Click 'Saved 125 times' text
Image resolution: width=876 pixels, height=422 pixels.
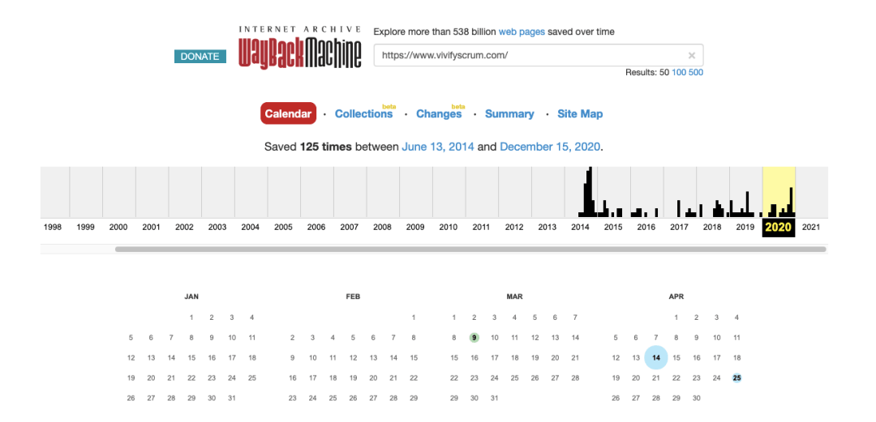click(x=308, y=147)
